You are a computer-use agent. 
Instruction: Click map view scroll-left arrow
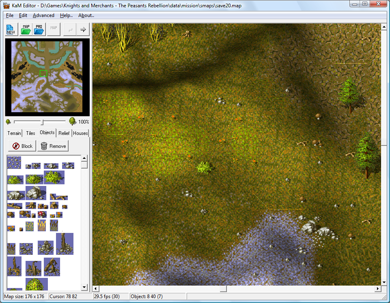[96, 288]
